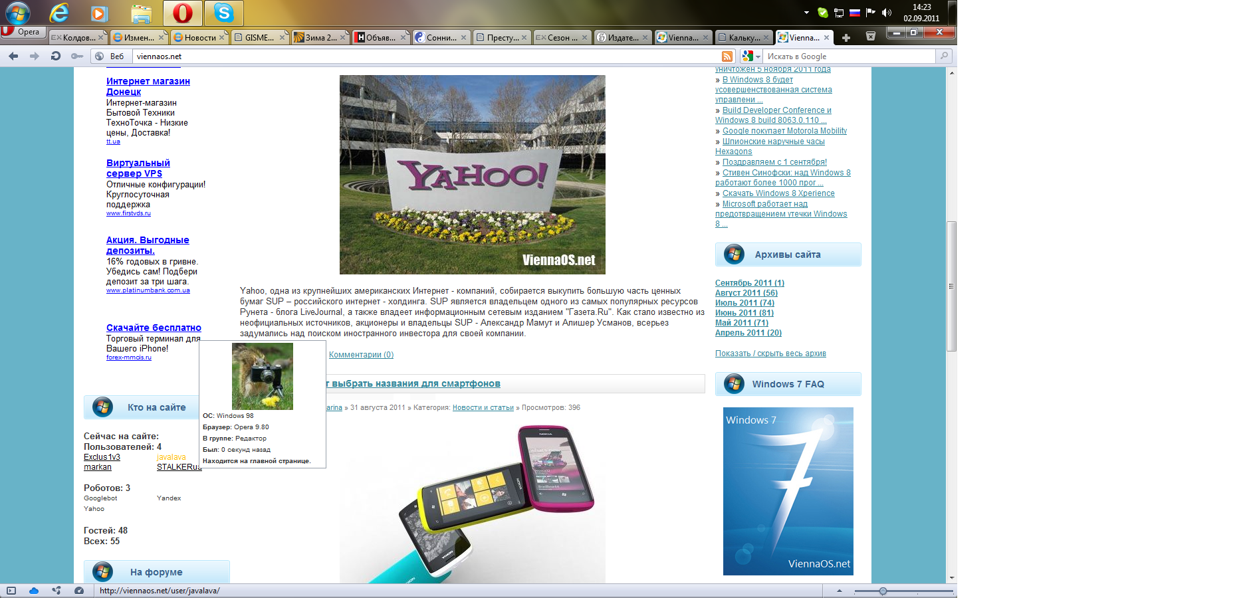1255x598 pixels.
Task: Open the media player taskbar icon
Action: [100, 13]
